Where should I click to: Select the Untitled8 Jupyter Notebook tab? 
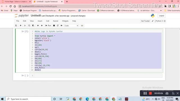point(47,2)
